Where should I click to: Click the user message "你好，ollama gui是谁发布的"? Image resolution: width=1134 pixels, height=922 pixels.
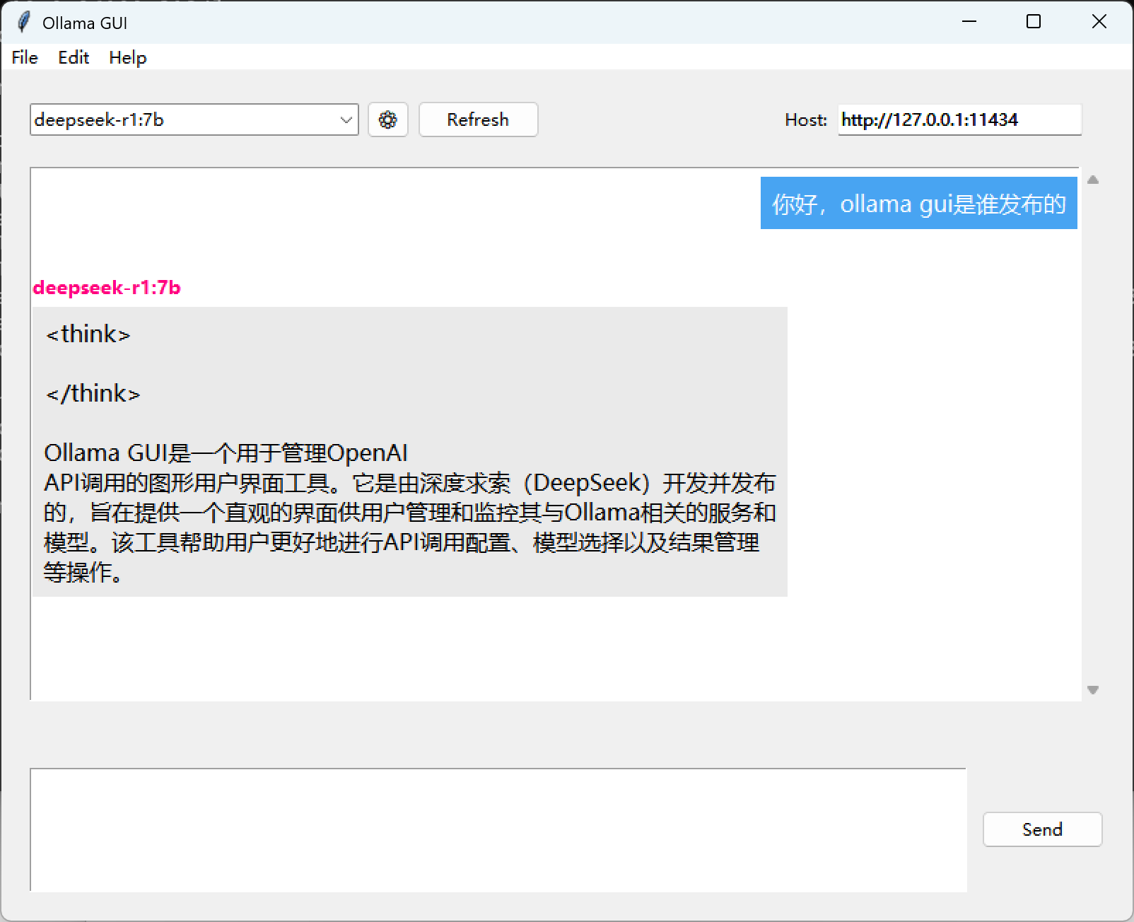pyautogui.click(x=919, y=204)
